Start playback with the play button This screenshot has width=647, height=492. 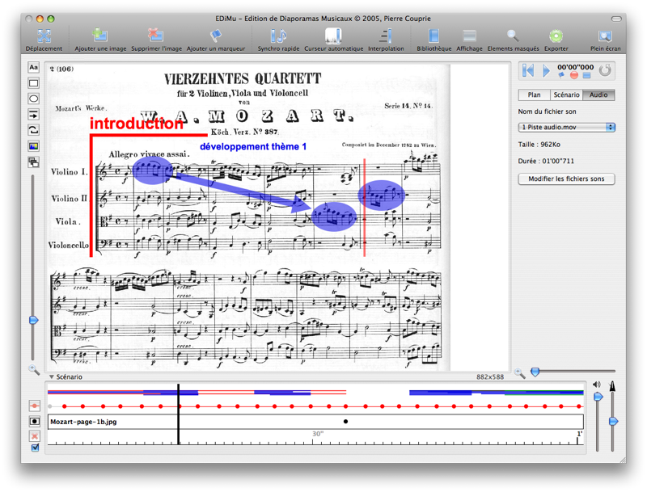pyautogui.click(x=545, y=71)
